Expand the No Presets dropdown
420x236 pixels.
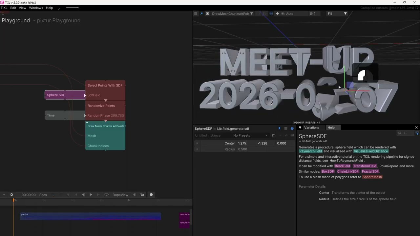(250, 135)
